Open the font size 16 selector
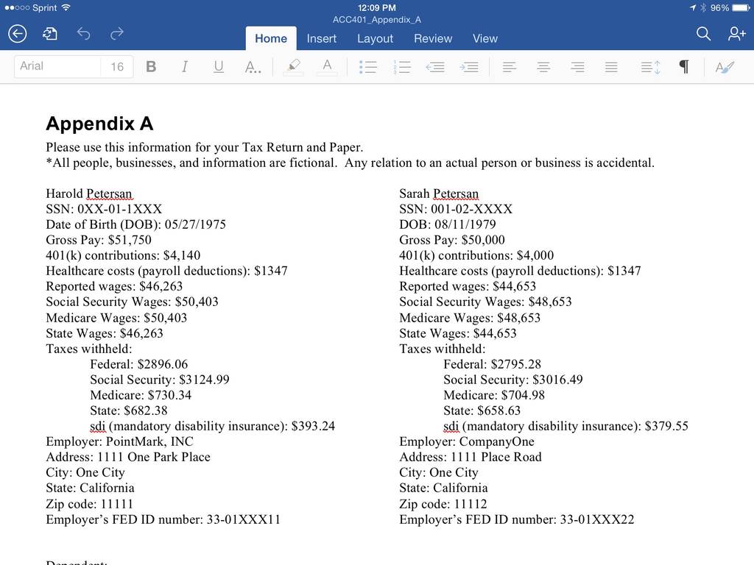This screenshot has width=754, height=565. pyautogui.click(x=117, y=66)
